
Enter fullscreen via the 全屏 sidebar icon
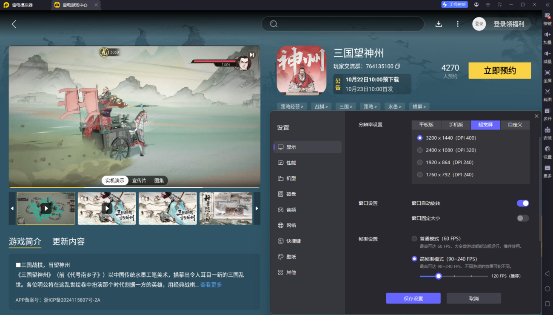coord(548,77)
